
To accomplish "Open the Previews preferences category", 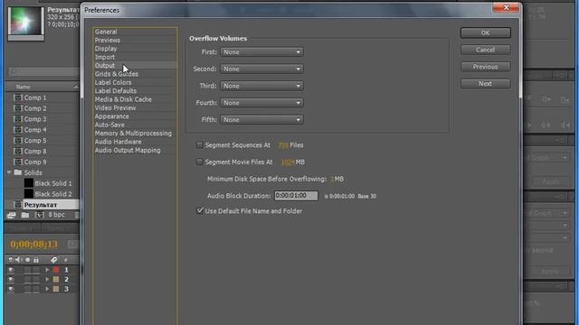I will coord(107,40).
